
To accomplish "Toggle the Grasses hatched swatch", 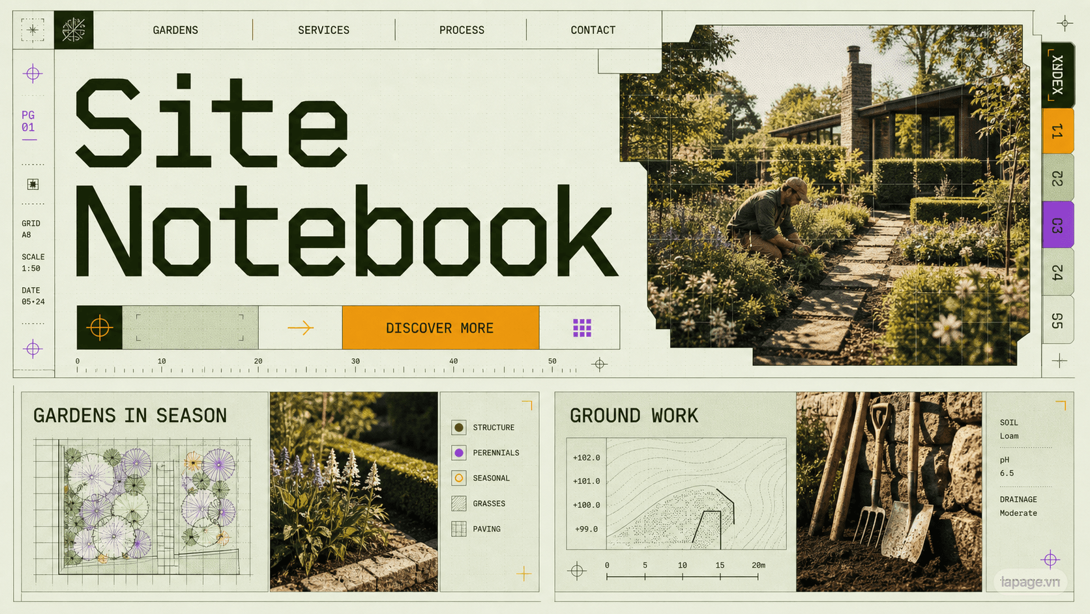I will [459, 503].
